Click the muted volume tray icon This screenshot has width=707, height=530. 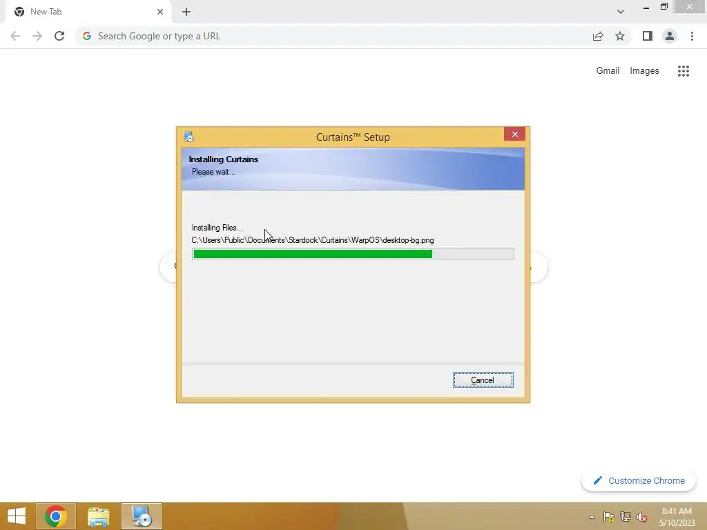(642, 517)
